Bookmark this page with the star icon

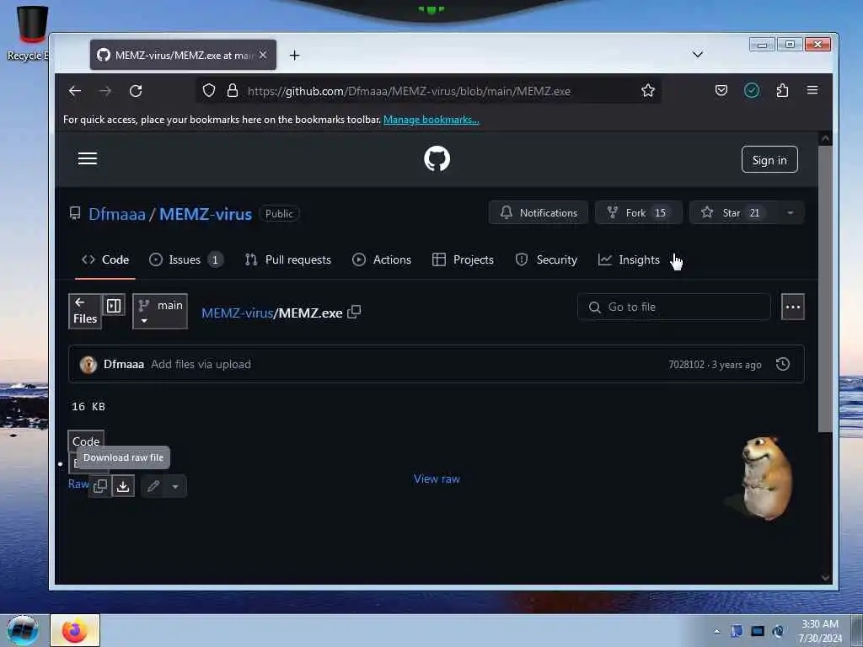click(x=648, y=90)
